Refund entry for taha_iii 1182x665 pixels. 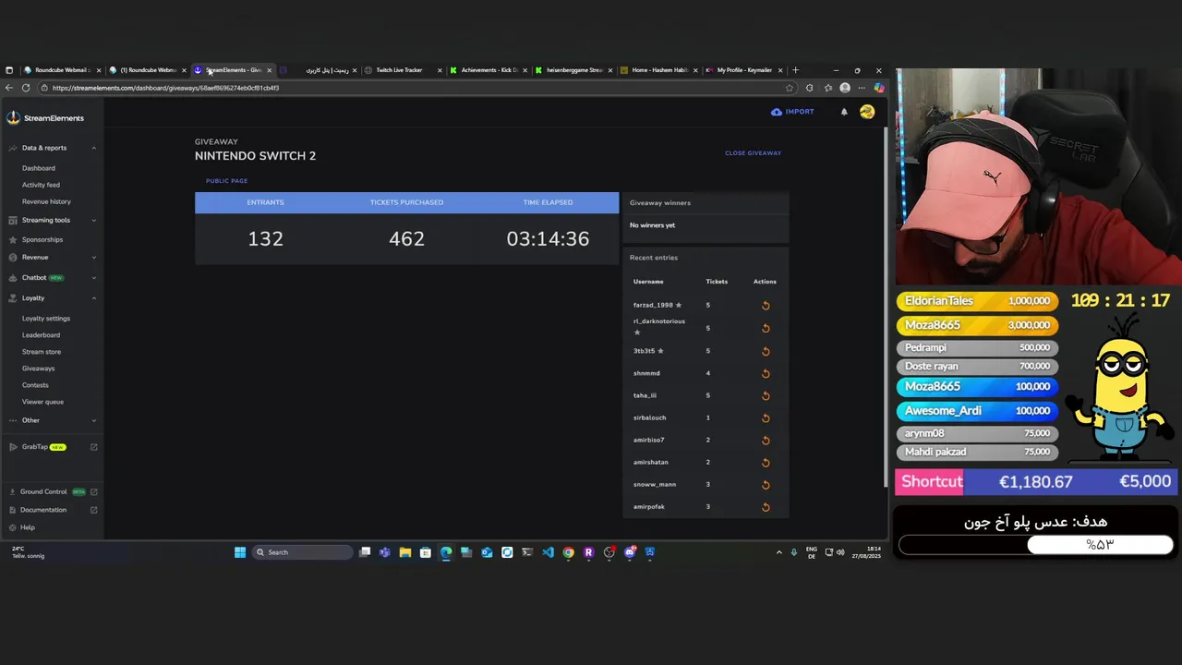(766, 395)
